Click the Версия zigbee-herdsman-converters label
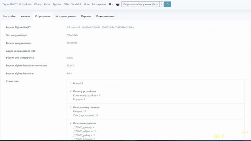The height and width of the screenshot is (141, 251). coord(27,65)
